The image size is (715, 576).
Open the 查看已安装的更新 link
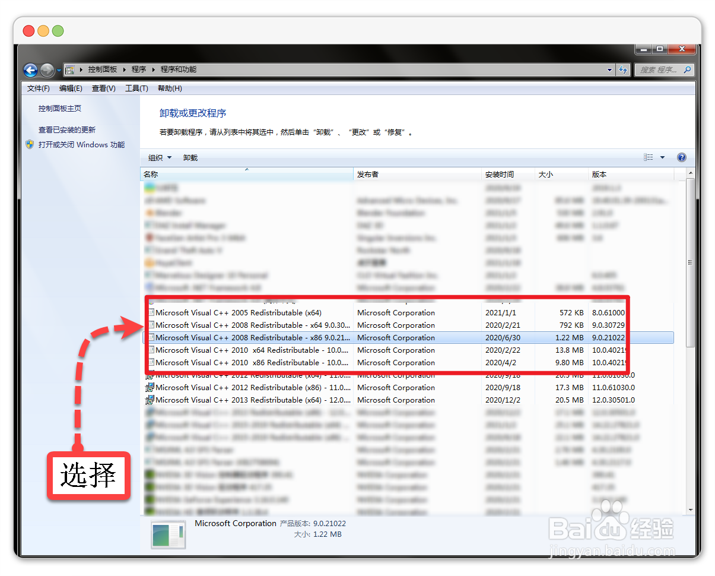point(67,130)
